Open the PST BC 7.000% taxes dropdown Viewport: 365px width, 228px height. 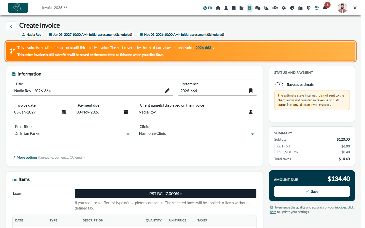(x=166, y=194)
